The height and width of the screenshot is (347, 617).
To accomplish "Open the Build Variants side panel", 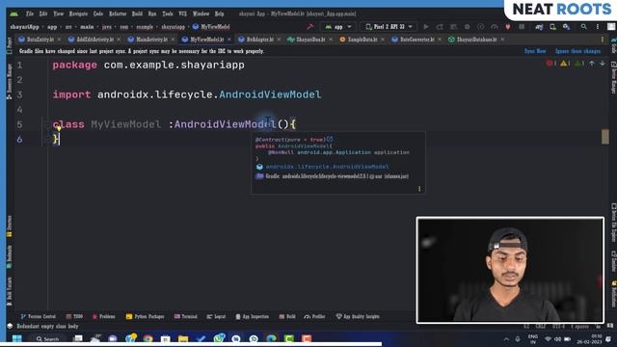I will 10,291.
